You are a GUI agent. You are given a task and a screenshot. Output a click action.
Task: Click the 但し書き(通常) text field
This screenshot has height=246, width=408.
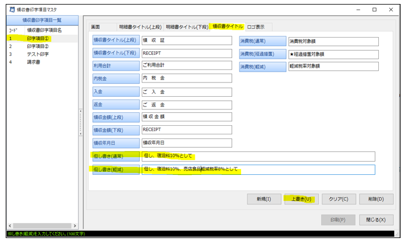[258, 156]
